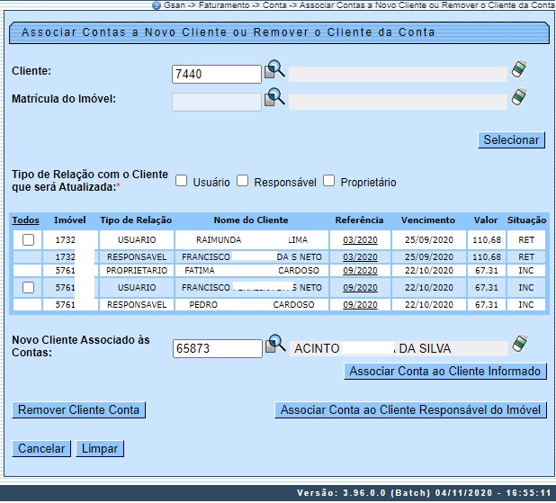This screenshot has width=556, height=503.
Task: Tick the Responsável checkbox
Action: (242, 181)
